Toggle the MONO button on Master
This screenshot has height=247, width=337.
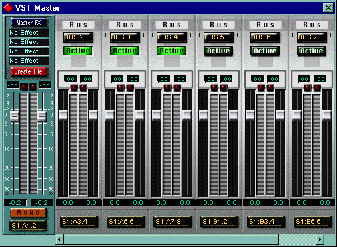coord(28,213)
